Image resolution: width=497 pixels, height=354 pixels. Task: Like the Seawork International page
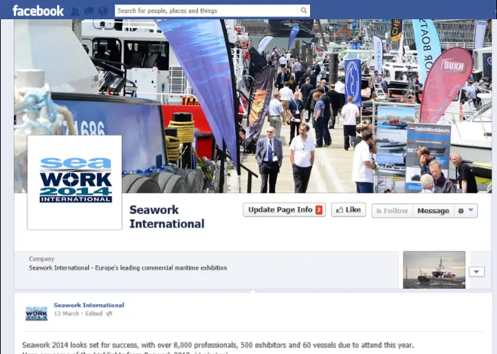[349, 210]
